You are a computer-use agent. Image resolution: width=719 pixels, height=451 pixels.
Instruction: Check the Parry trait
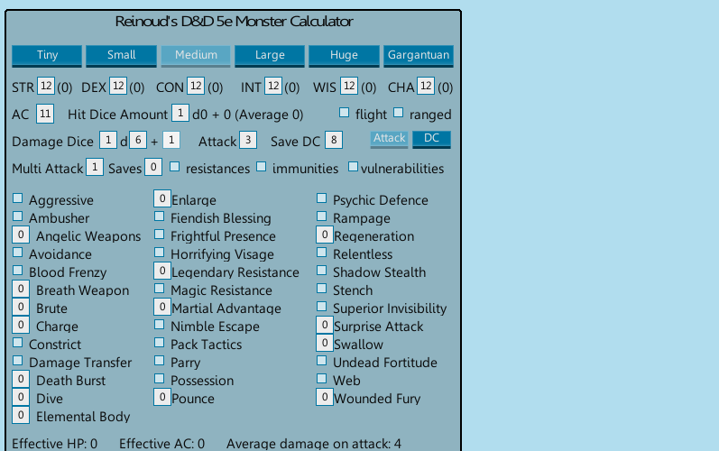click(159, 360)
